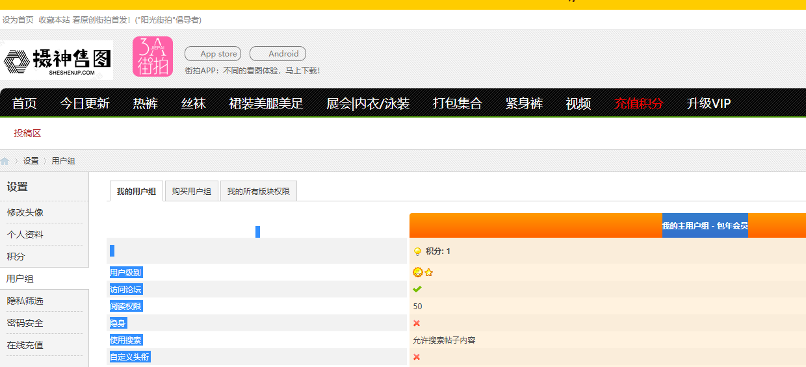
Task: Select 用户组 in the settings sidebar
Action: [20, 279]
